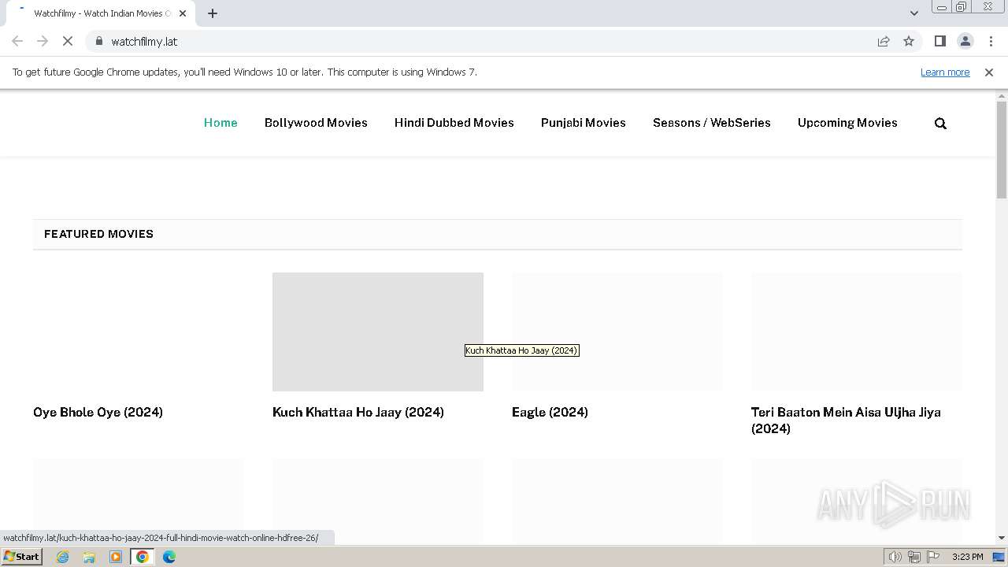Expand tab search dropdown
1008x567 pixels.
tap(913, 13)
